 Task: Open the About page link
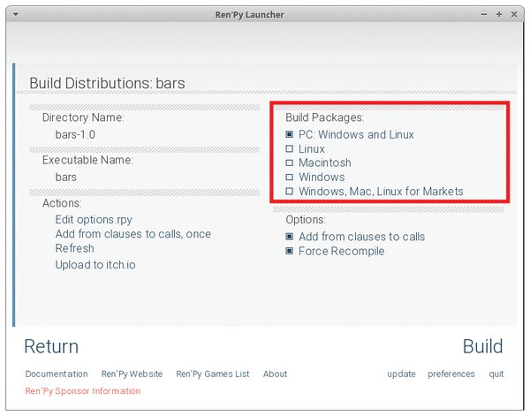point(275,374)
